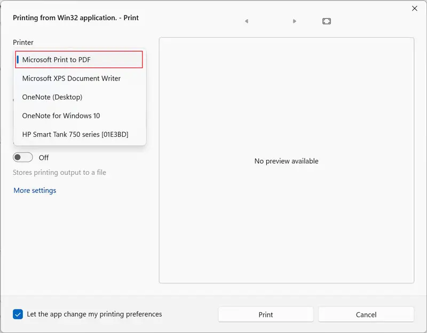
Task: Go to next preview page arrow
Action: point(295,21)
